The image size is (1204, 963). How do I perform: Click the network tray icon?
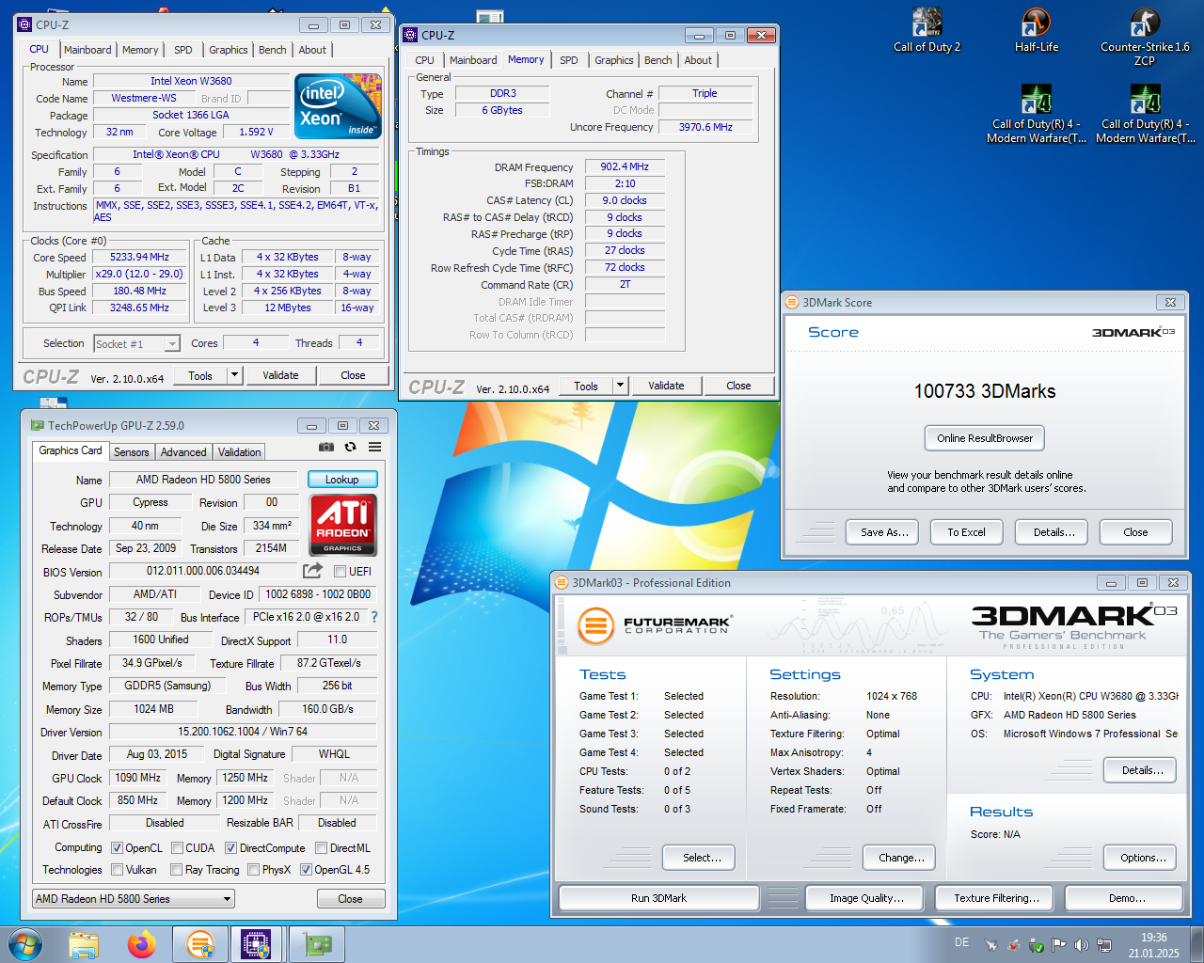[1104, 945]
